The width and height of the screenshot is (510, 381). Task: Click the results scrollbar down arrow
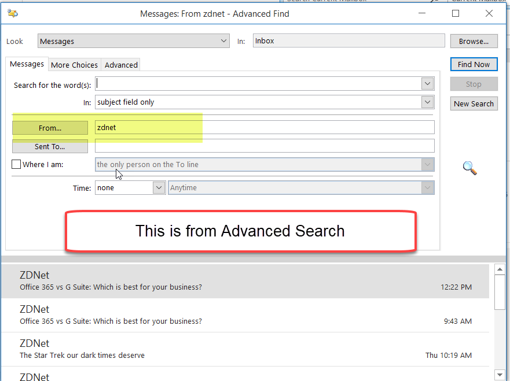pyautogui.click(x=500, y=374)
